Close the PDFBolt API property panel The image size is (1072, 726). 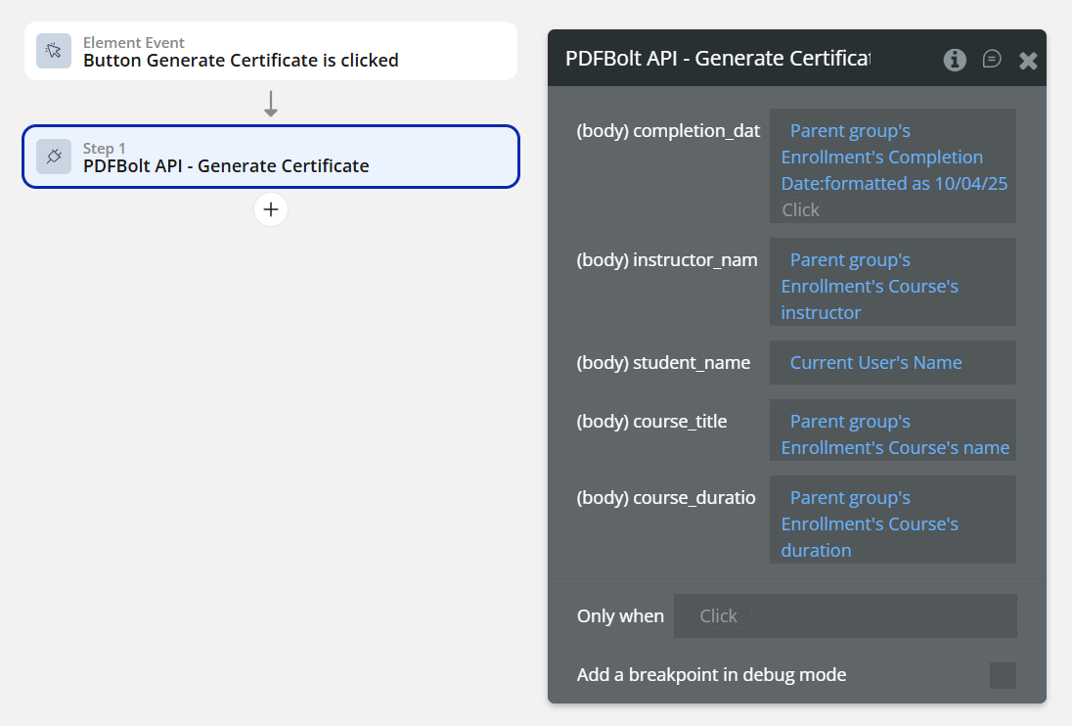(x=1027, y=59)
